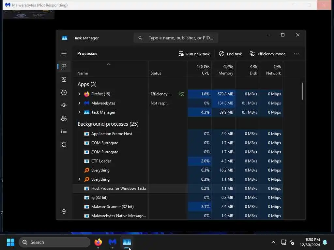Sort processes by CPU column
Image resolution: width=334 pixels, height=250 pixels.
click(200, 70)
